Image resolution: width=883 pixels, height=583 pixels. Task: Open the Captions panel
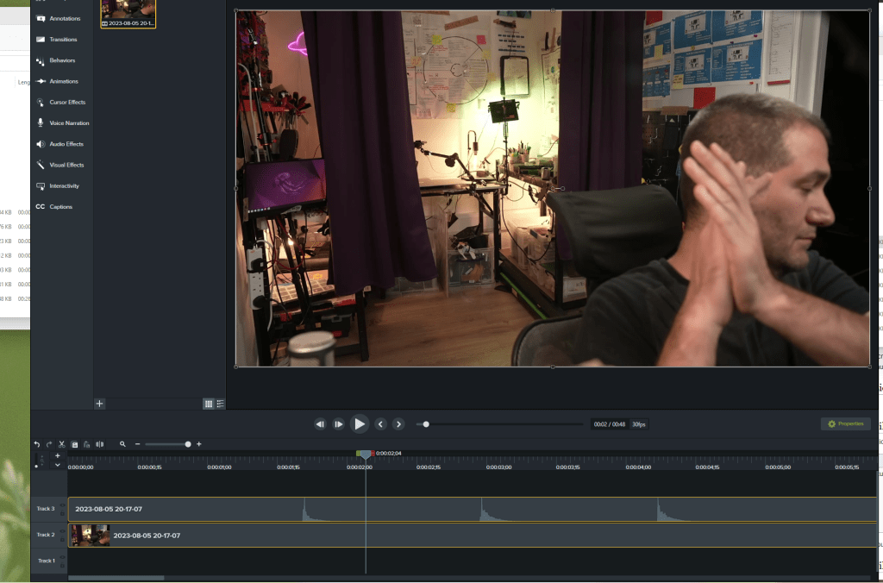pyautogui.click(x=54, y=207)
